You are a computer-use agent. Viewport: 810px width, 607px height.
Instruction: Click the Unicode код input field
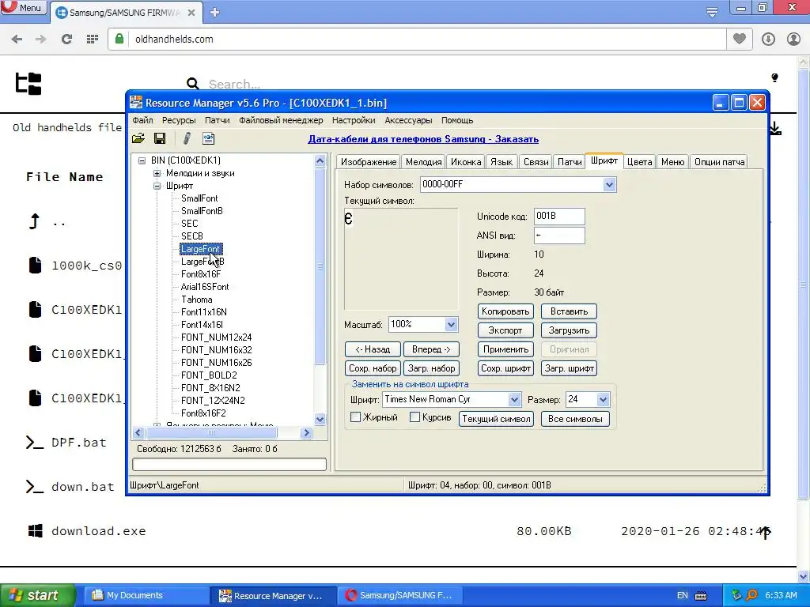coord(559,217)
